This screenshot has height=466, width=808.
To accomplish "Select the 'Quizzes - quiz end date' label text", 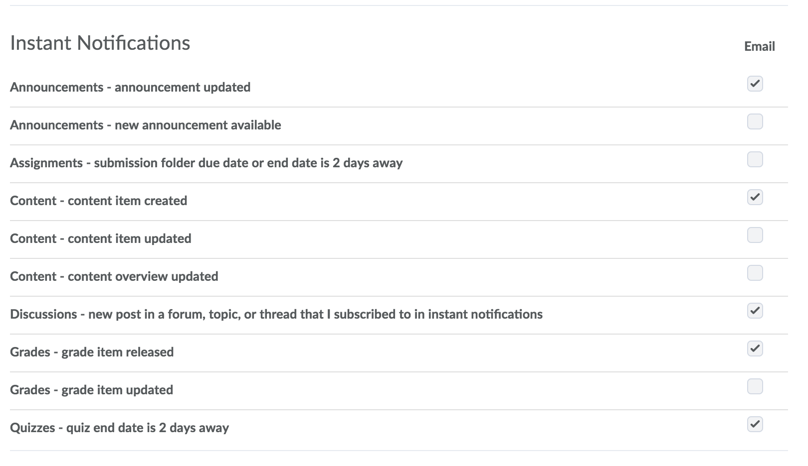I will pos(119,428).
